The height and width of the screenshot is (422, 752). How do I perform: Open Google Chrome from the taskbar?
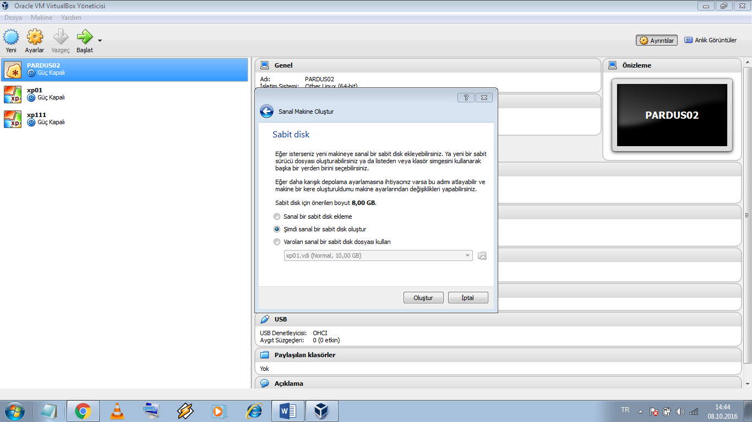tap(83, 411)
